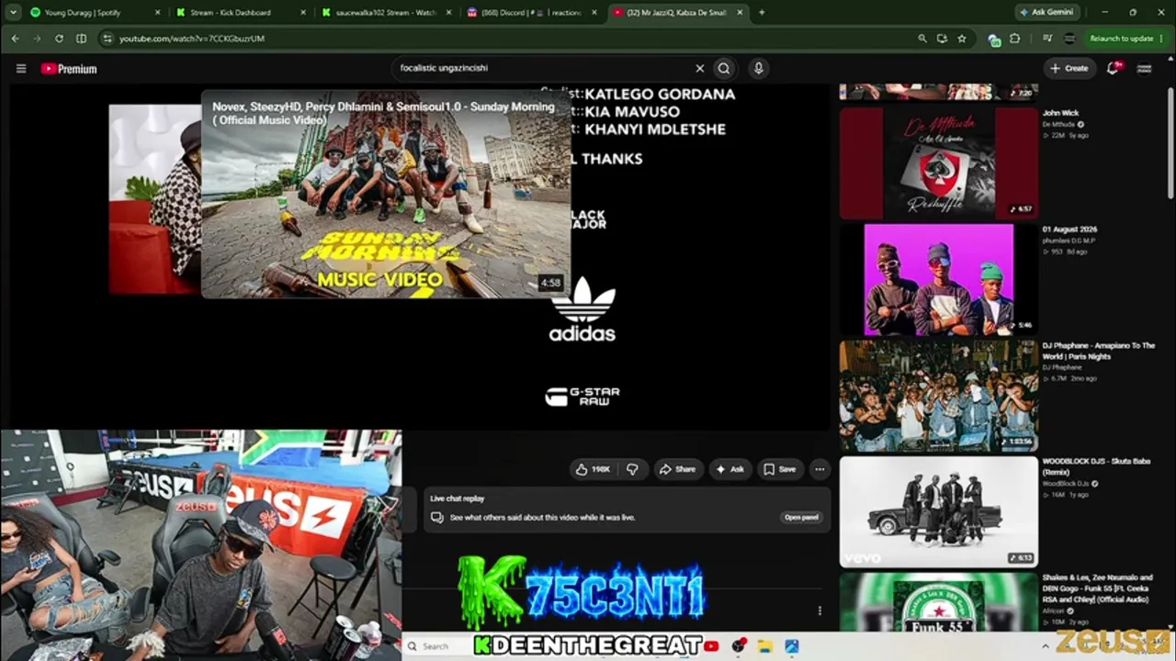1176x661 pixels.
Task: Visit De Mthuda channel link
Action: [1059, 124]
